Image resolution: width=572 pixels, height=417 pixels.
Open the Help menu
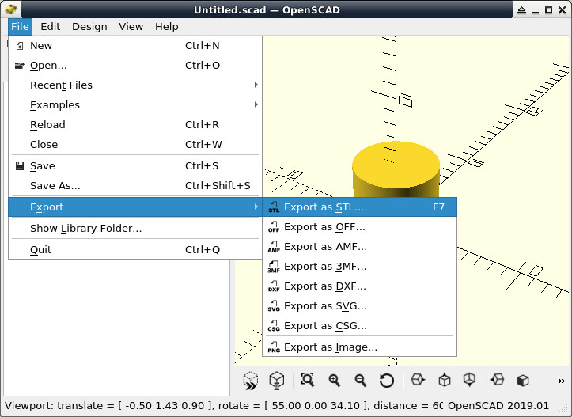point(167,27)
